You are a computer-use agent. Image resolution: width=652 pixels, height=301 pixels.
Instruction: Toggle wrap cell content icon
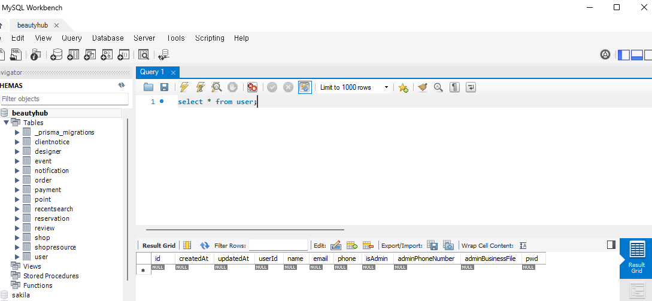click(523, 245)
